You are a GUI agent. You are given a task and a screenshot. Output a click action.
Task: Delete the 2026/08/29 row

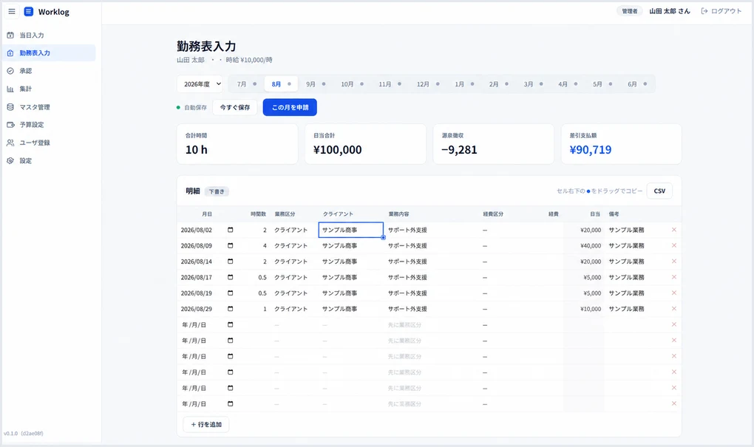pyautogui.click(x=673, y=309)
